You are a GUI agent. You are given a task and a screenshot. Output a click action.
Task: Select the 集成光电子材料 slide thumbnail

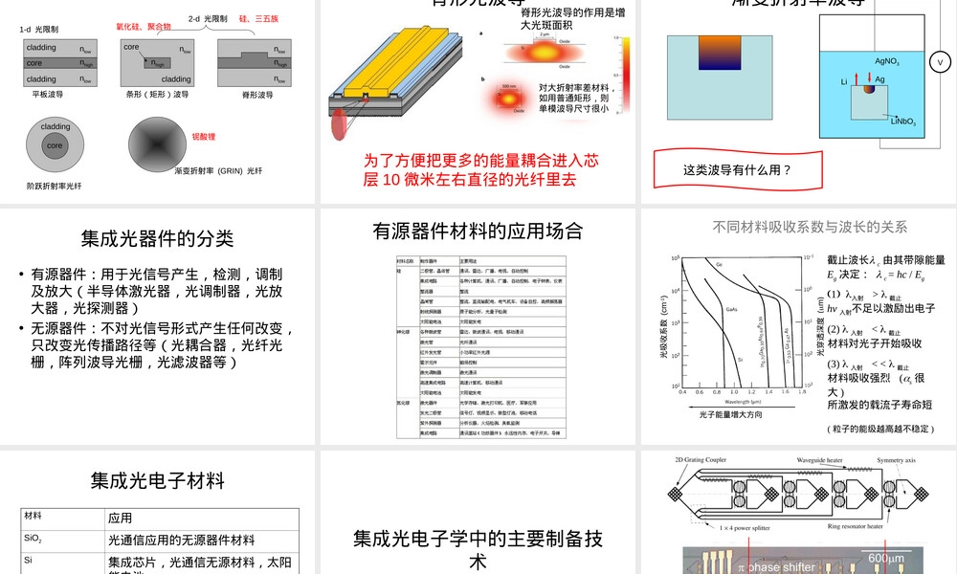158,513
